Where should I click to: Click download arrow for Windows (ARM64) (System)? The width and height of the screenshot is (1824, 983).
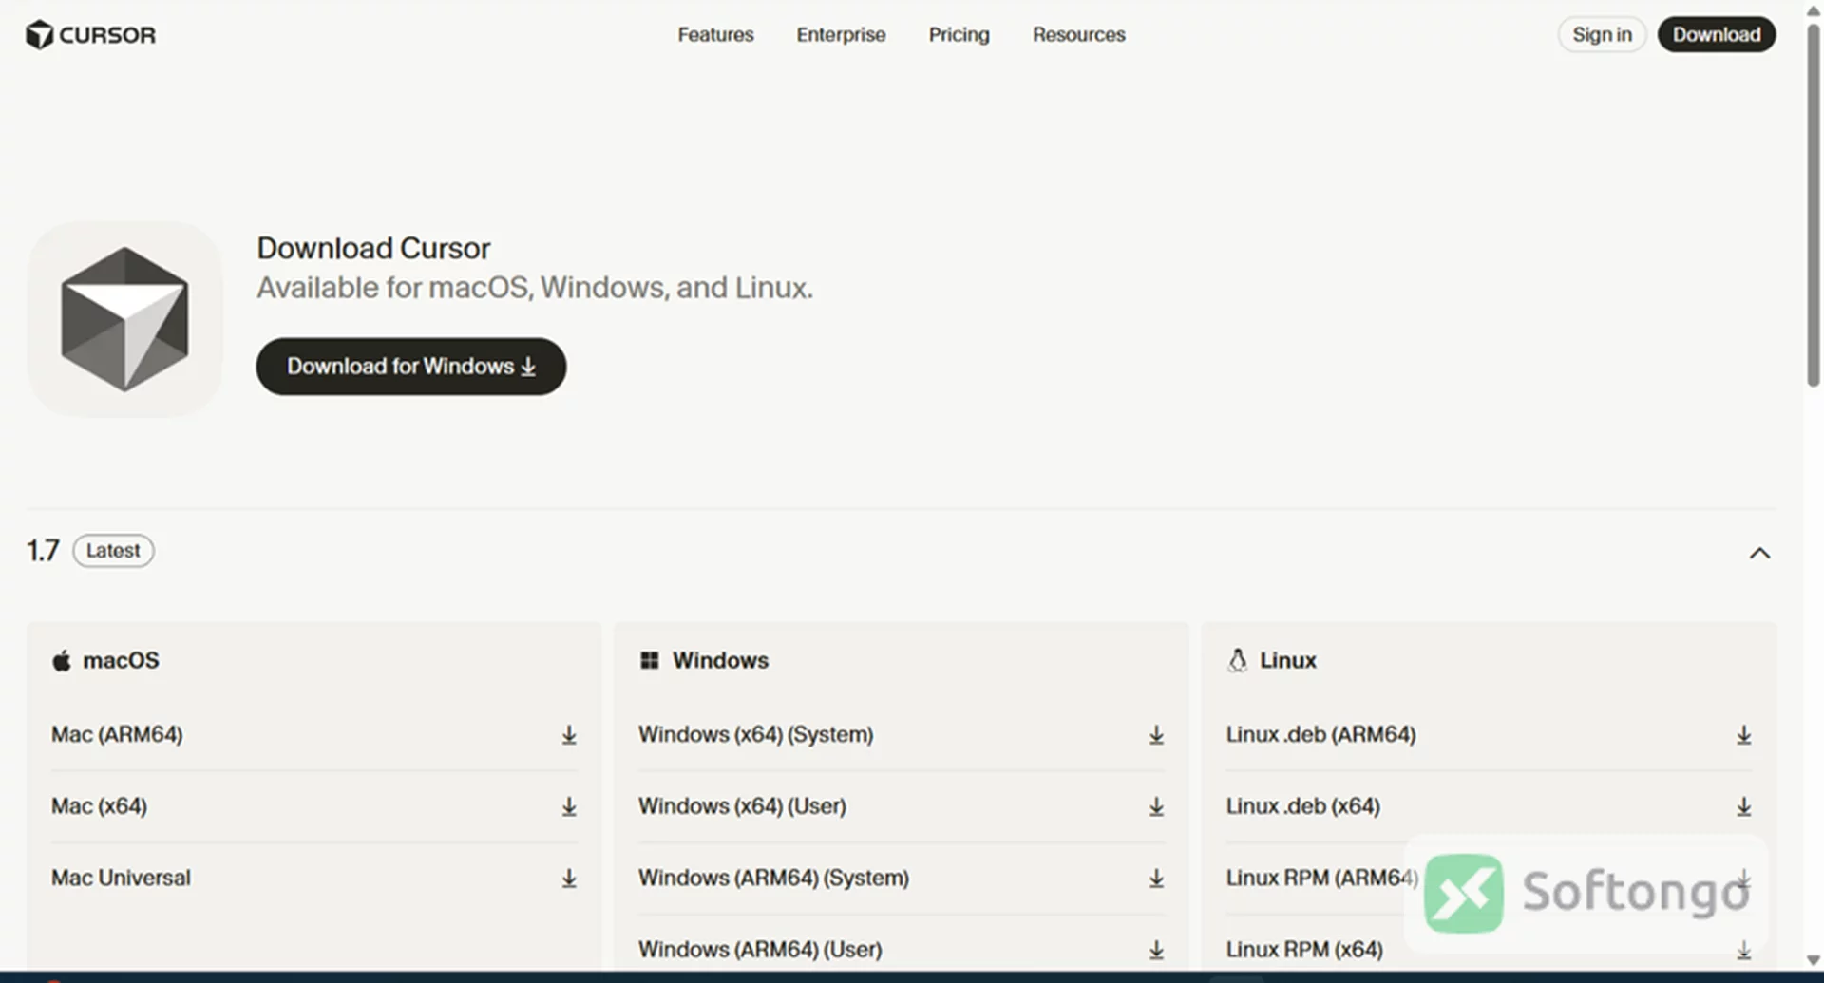(x=1156, y=879)
